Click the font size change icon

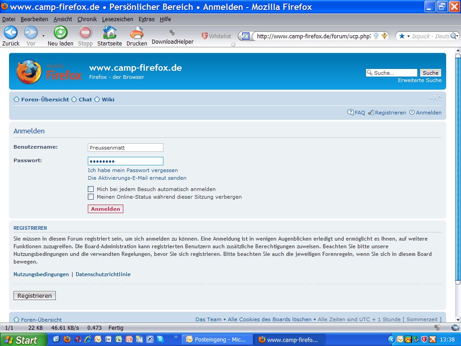(x=435, y=98)
